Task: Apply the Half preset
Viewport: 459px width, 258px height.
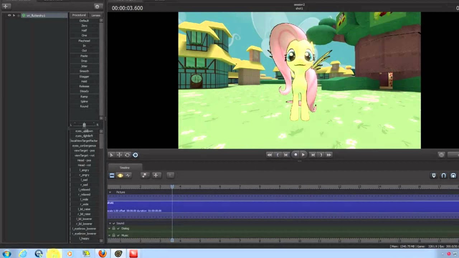Action: pos(84,30)
